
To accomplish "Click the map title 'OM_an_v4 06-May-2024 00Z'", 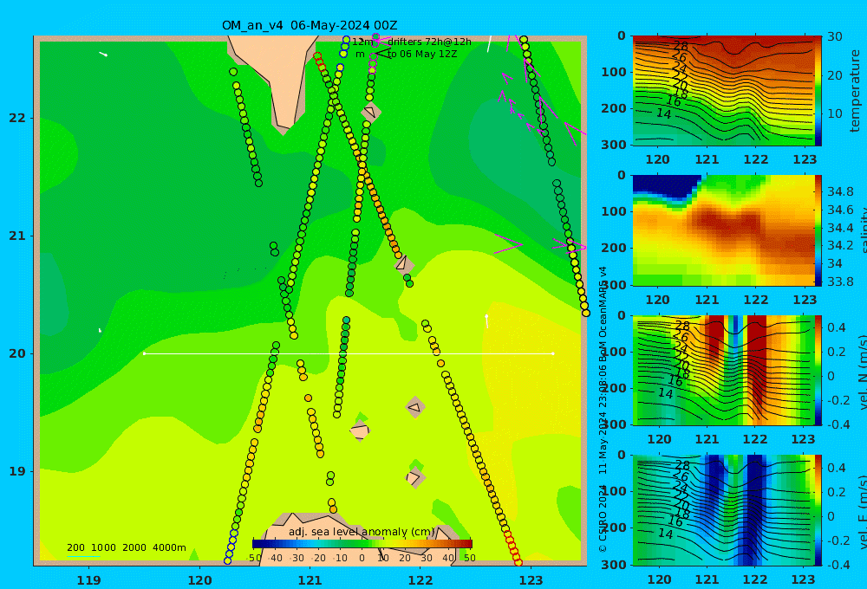I will click(x=310, y=25).
